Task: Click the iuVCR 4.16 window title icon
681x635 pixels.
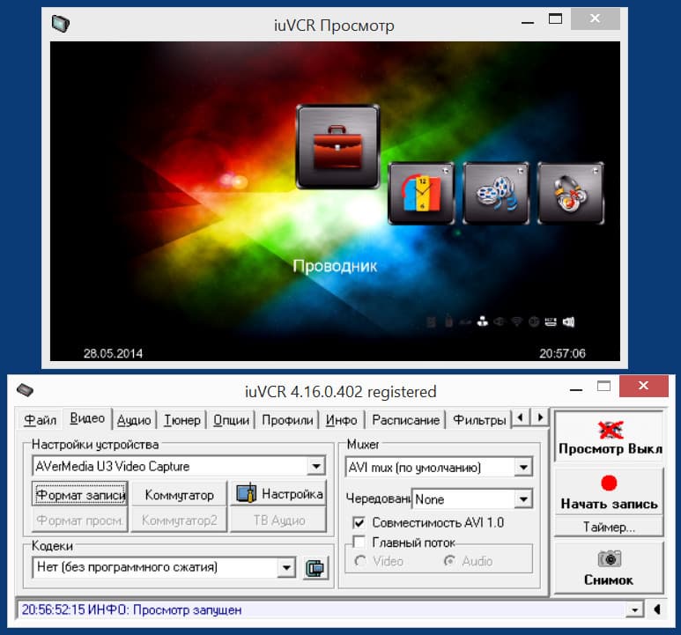Action: (26, 390)
